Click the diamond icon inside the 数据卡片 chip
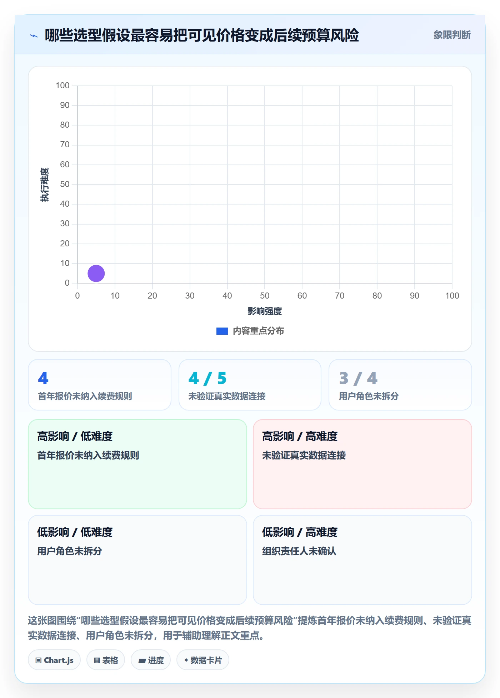500x698 pixels. (x=186, y=660)
